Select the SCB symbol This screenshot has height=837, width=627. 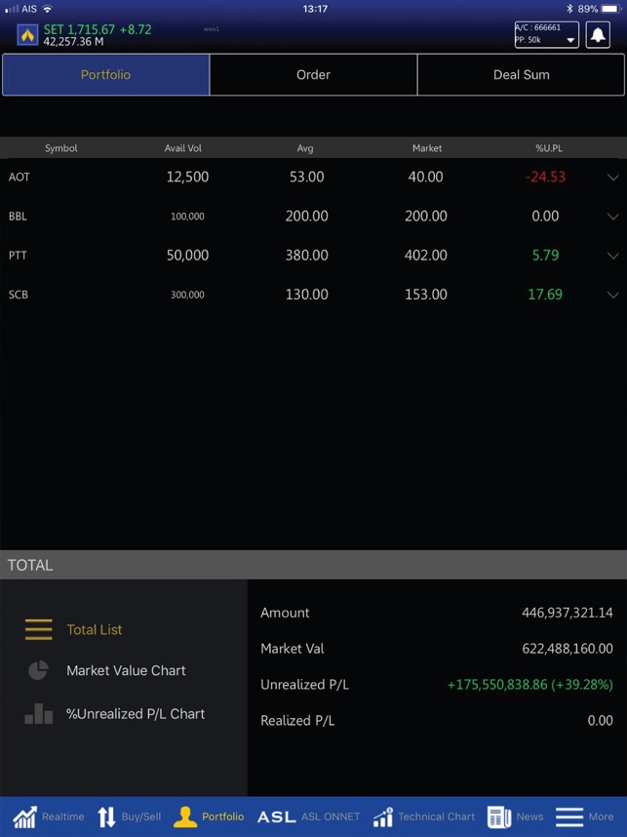click(x=19, y=295)
